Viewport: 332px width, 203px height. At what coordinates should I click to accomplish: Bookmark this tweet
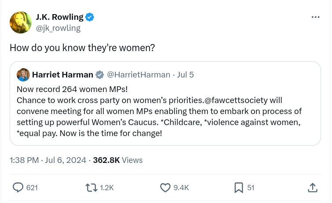(238, 188)
